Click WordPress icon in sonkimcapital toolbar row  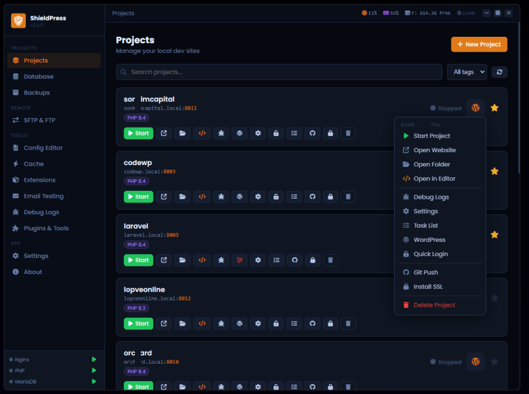(240, 133)
